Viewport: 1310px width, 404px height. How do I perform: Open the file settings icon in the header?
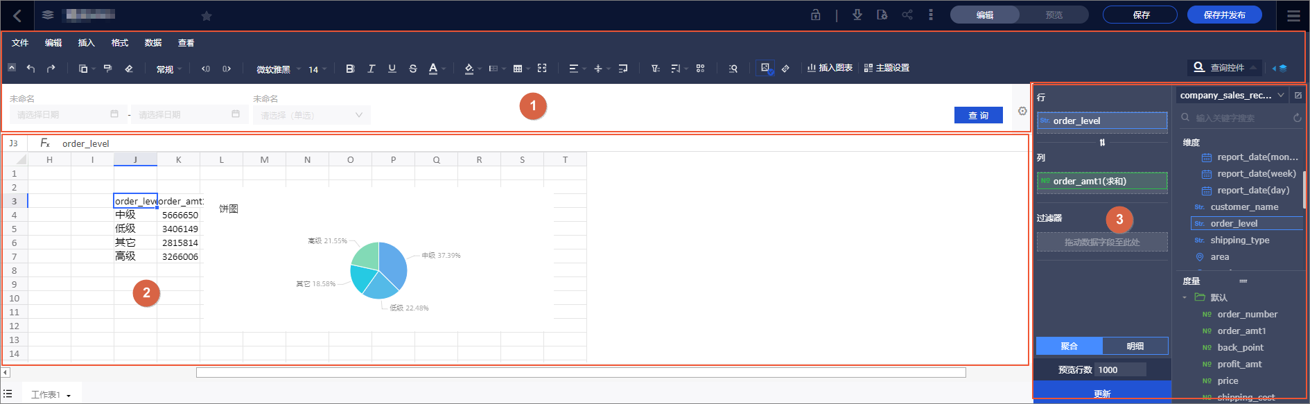882,15
